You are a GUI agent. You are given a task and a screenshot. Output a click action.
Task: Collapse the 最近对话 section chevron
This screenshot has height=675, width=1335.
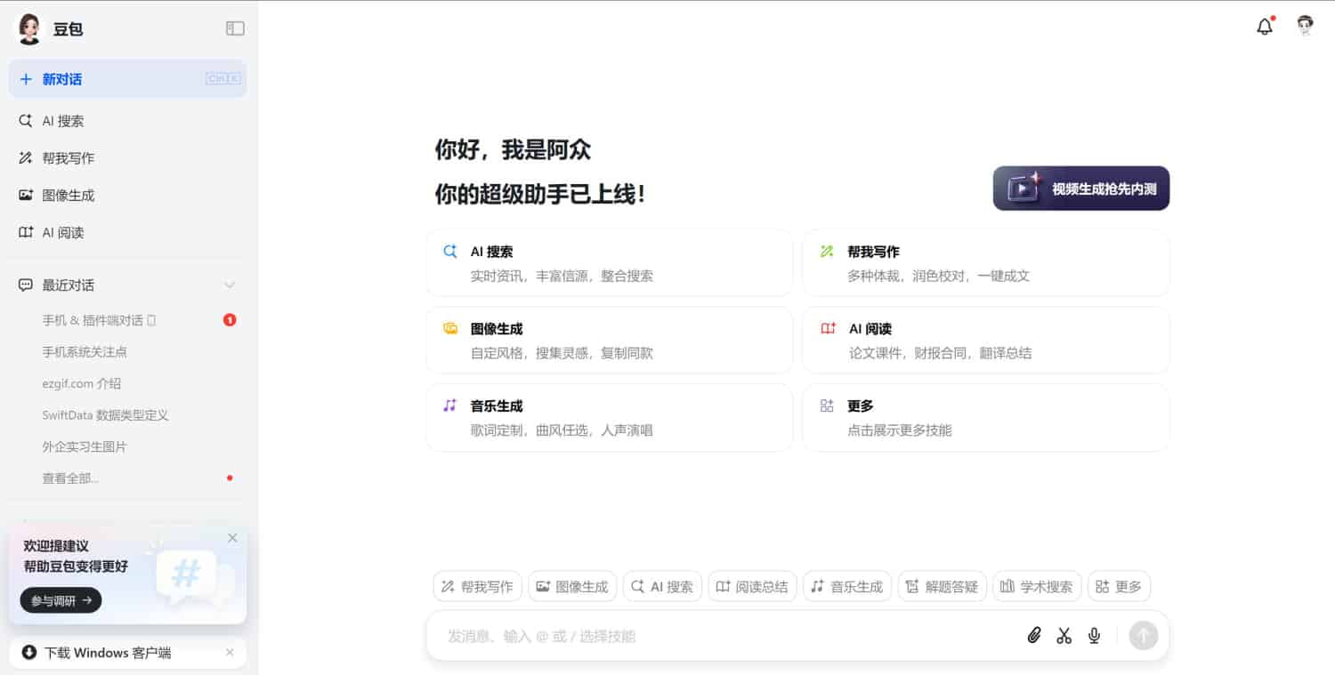(230, 285)
